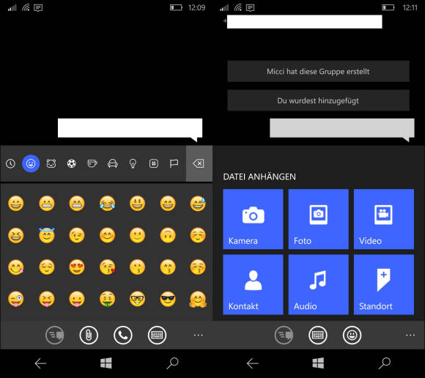
Task: Open the light bulb objects category
Action: pos(133,163)
